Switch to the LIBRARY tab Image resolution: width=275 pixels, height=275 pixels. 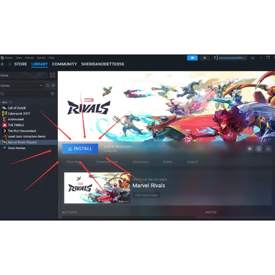[x=40, y=64]
